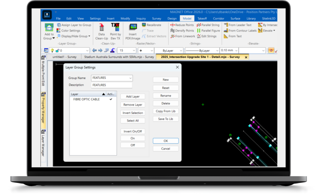Click the Parallel Figure tool
The width and height of the screenshot is (318, 194).
(x=208, y=30)
